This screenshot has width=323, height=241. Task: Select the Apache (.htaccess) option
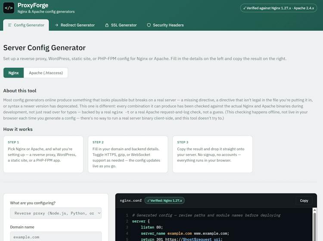(x=46, y=73)
